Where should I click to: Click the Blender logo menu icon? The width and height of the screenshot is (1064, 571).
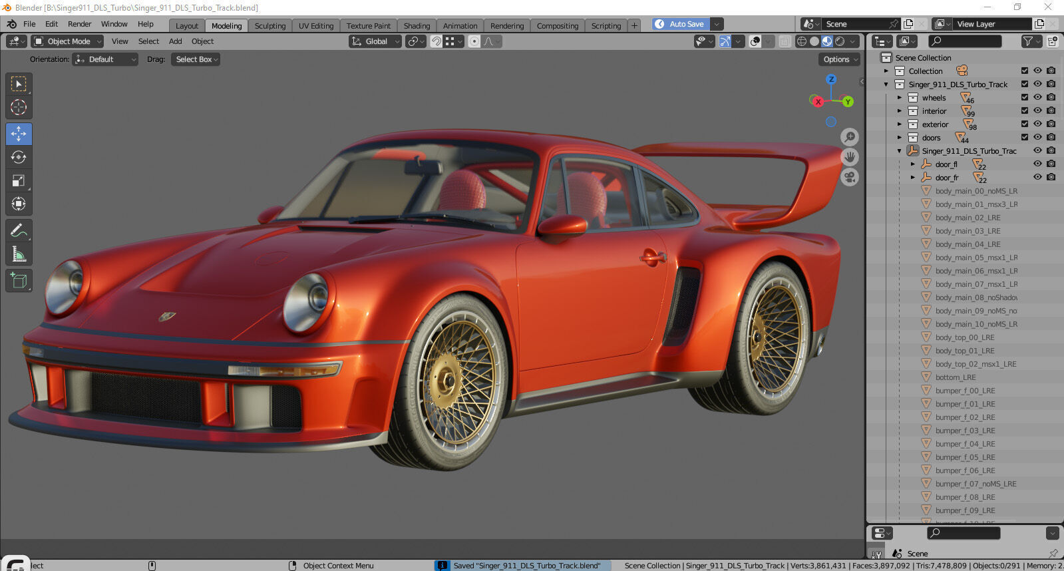coord(11,24)
